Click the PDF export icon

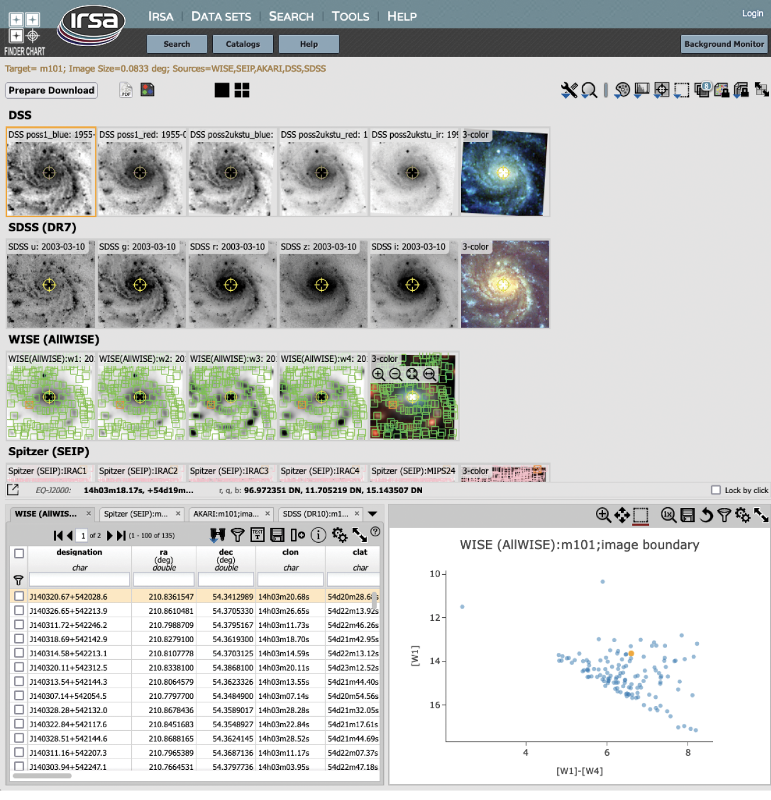pos(126,90)
